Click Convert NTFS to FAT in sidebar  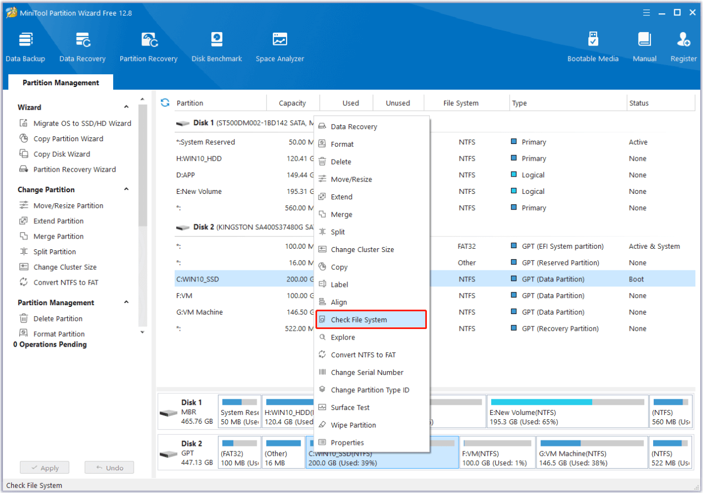pyautogui.click(x=65, y=283)
